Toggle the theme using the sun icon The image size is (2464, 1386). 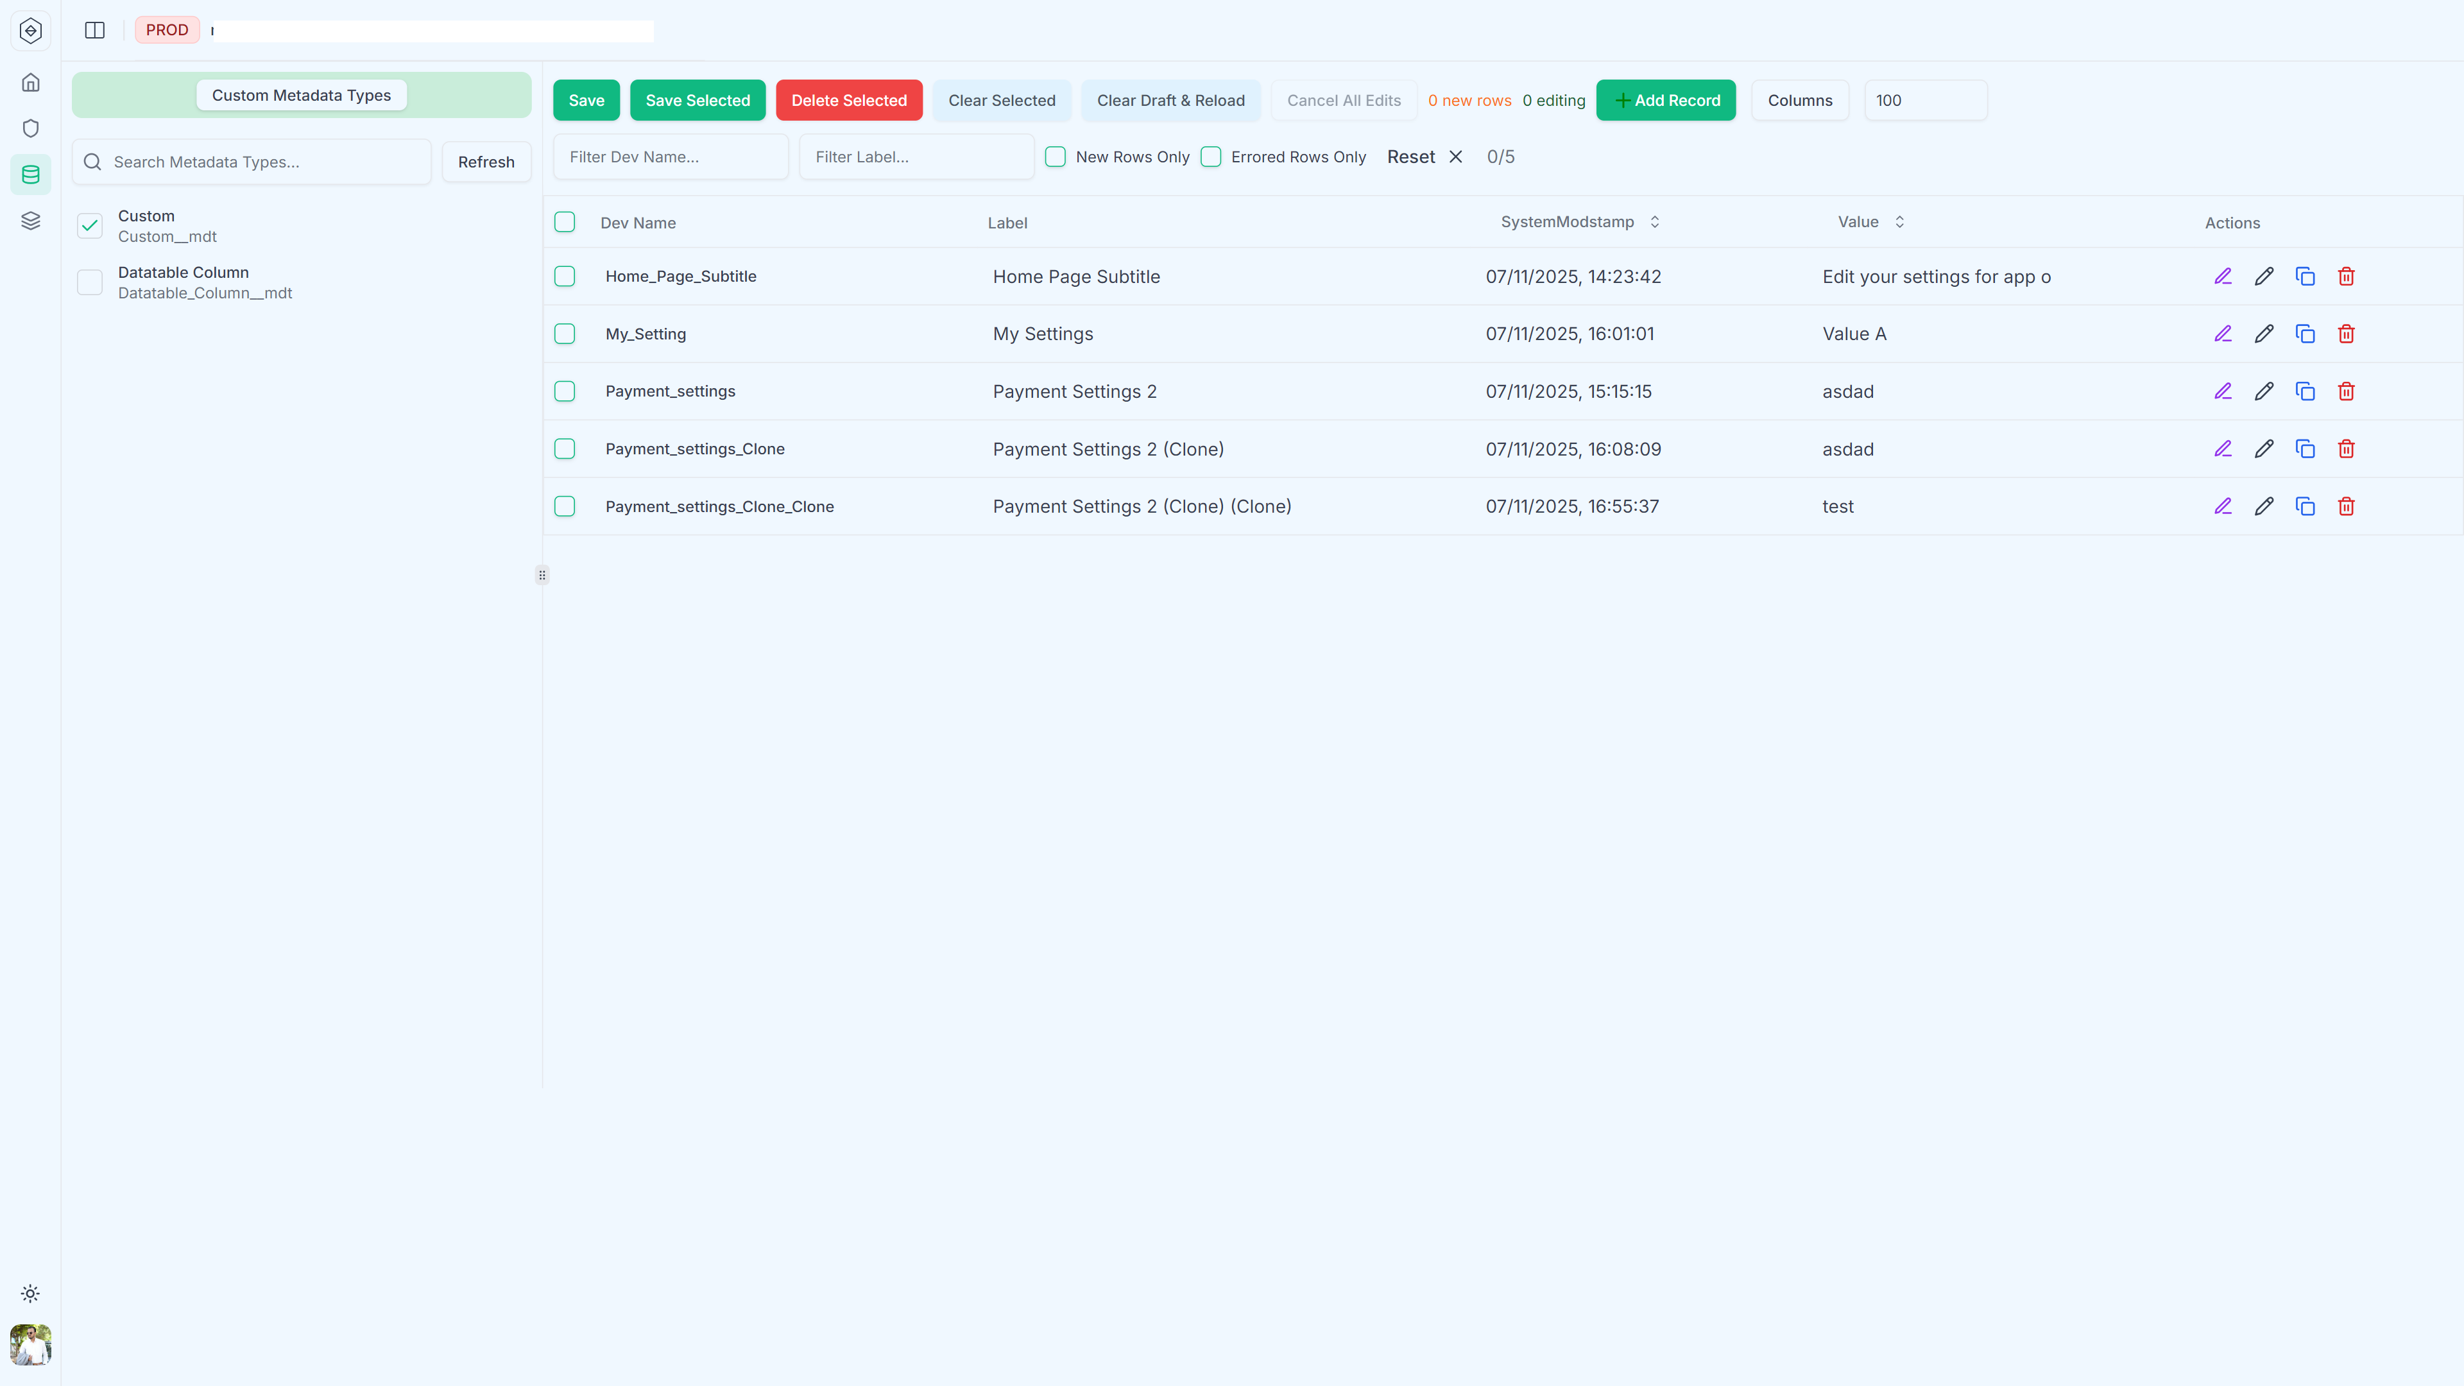(x=31, y=1293)
